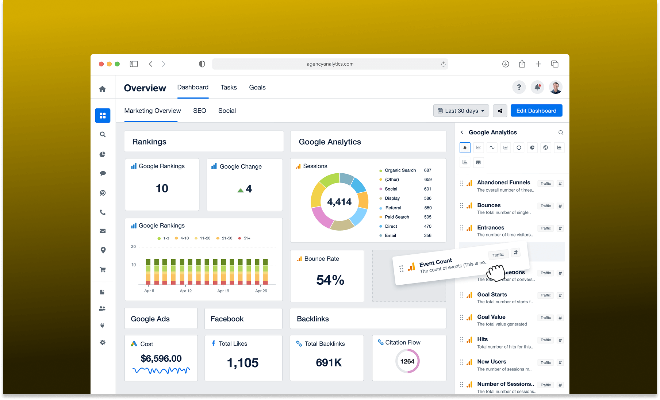Open the Bounce Rate widget

point(327,276)
